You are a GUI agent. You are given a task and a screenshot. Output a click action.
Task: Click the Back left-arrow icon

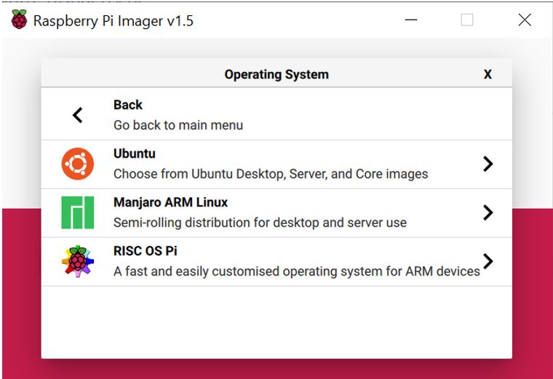(77, 115)
